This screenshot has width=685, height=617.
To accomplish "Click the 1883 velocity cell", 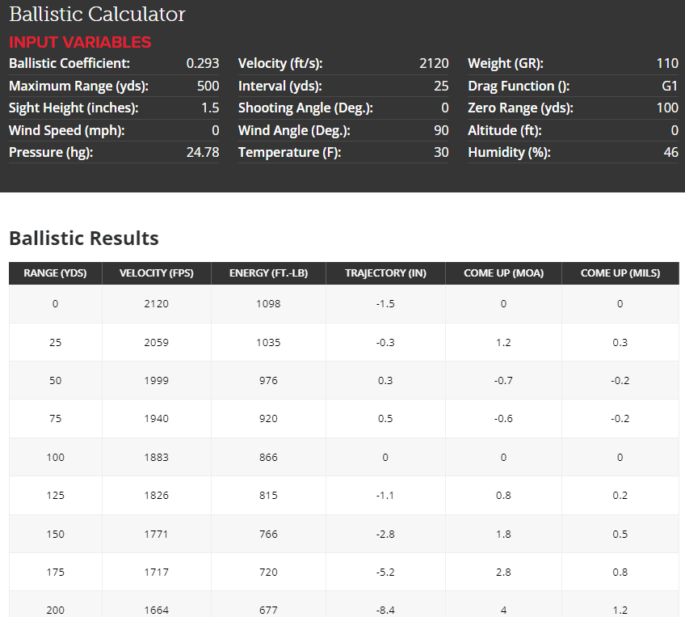I will [157, 458].
